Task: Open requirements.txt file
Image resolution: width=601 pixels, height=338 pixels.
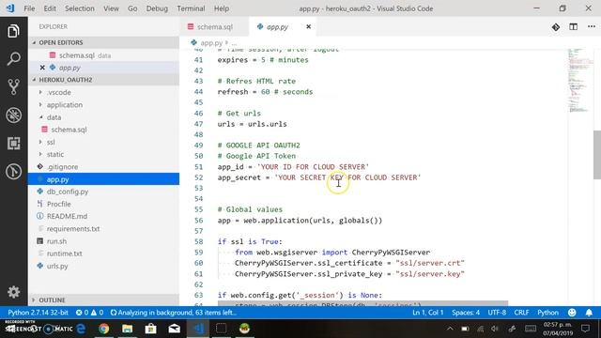Action: click(x=73, y=228)
